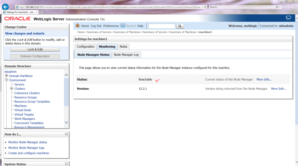This screenshot has height=166, width=298.
Task: Open Help in toolbar
Action: (x=140, y=26)
